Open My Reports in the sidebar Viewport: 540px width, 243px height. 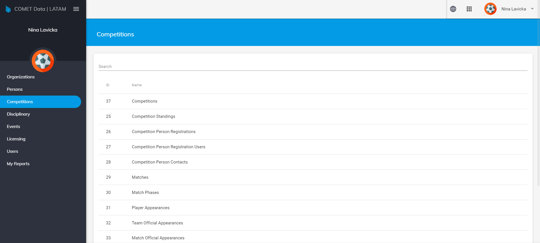point(18,164)
